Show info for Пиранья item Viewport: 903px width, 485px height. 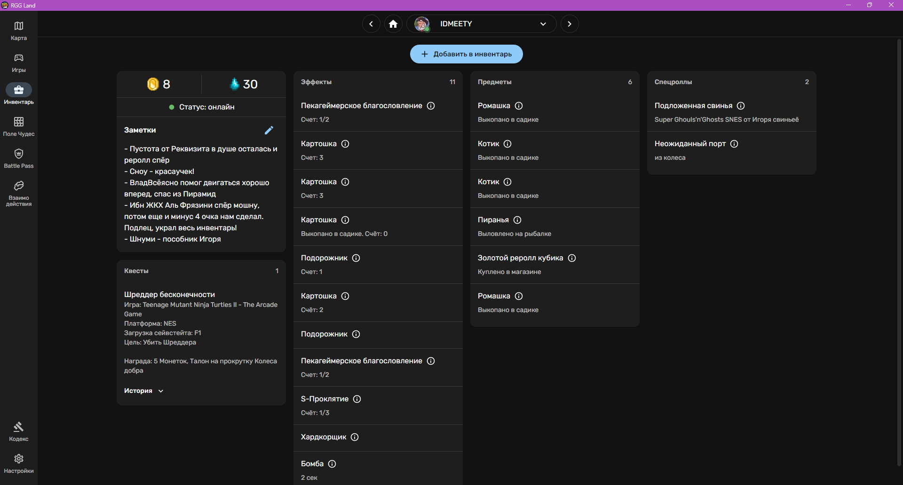[517, 220]
